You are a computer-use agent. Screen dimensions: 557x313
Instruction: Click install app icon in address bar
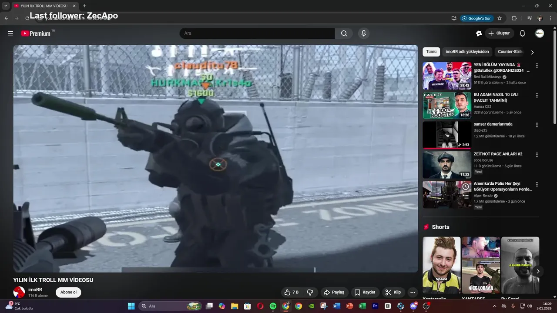454,18
